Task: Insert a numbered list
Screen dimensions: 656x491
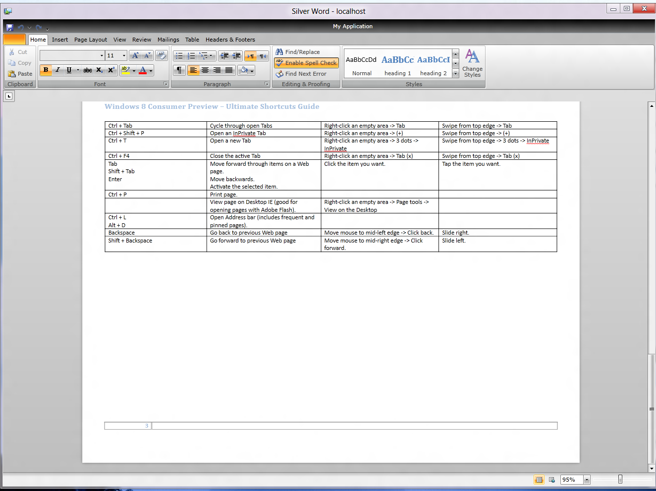Action: click(x=191, y=55)
